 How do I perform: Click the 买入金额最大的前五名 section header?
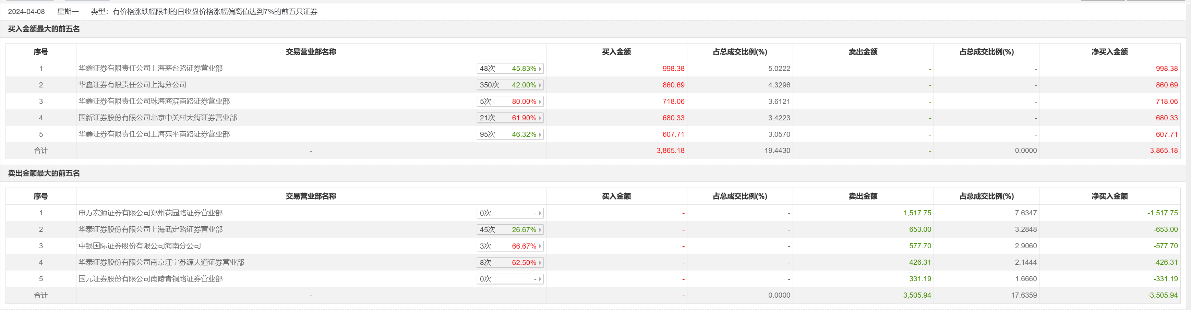(x=44, y=29)
